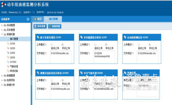Click the folder icon beside 检测项目
This screenshot has height=105, width=172.
[5, 80]
